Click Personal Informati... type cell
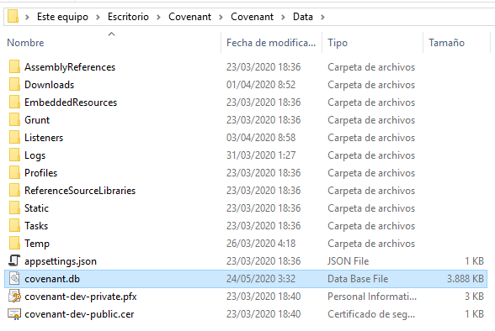 372,297
